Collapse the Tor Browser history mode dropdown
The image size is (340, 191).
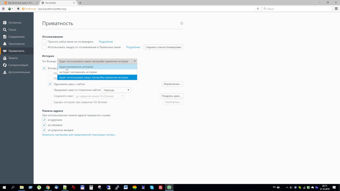(97, 61)
